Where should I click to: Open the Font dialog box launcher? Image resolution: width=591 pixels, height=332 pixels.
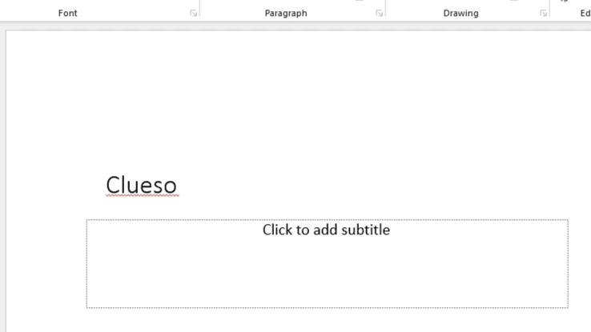193,13
